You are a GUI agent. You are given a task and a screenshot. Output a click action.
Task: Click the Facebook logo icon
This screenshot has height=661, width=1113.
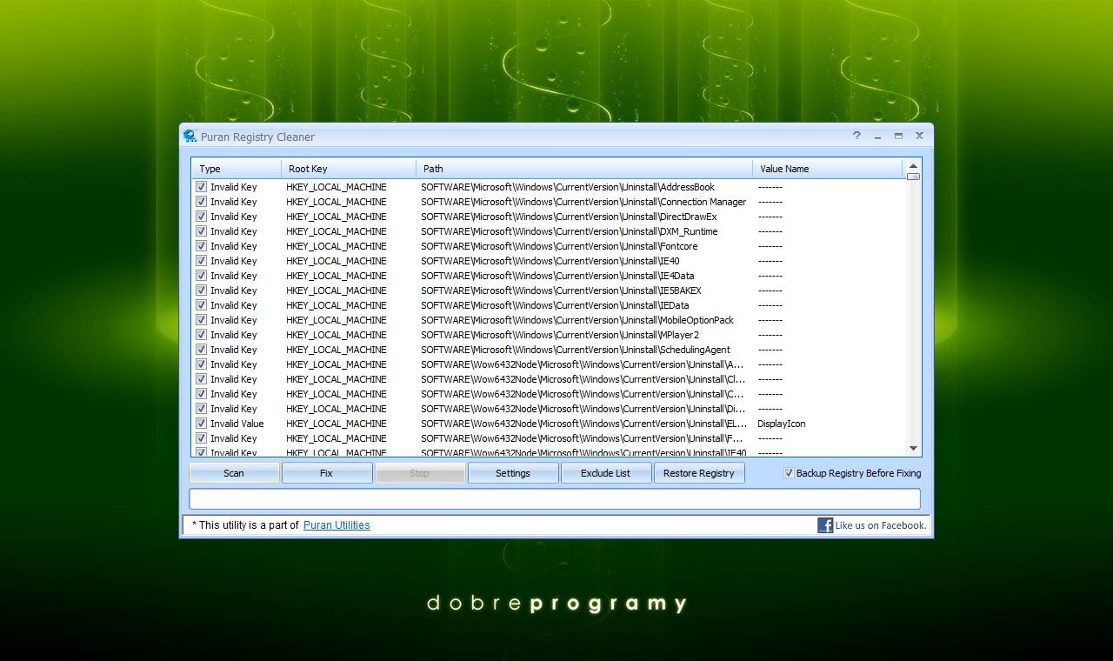[825, 524]
